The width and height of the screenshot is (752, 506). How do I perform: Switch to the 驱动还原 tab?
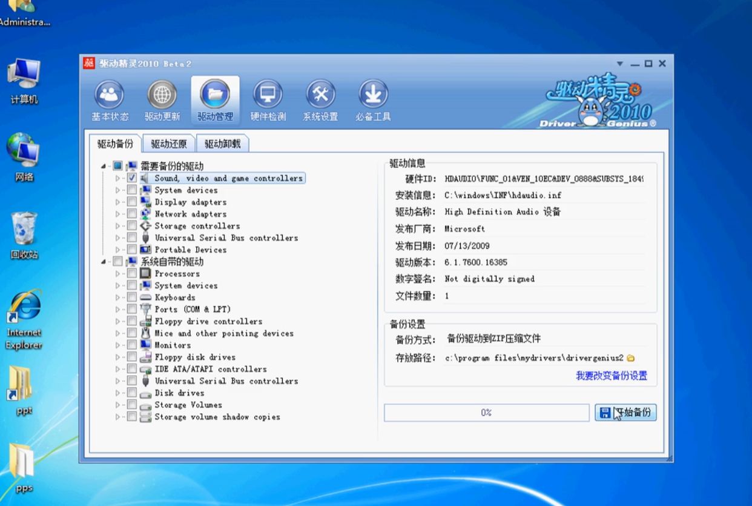click(169, 144)
